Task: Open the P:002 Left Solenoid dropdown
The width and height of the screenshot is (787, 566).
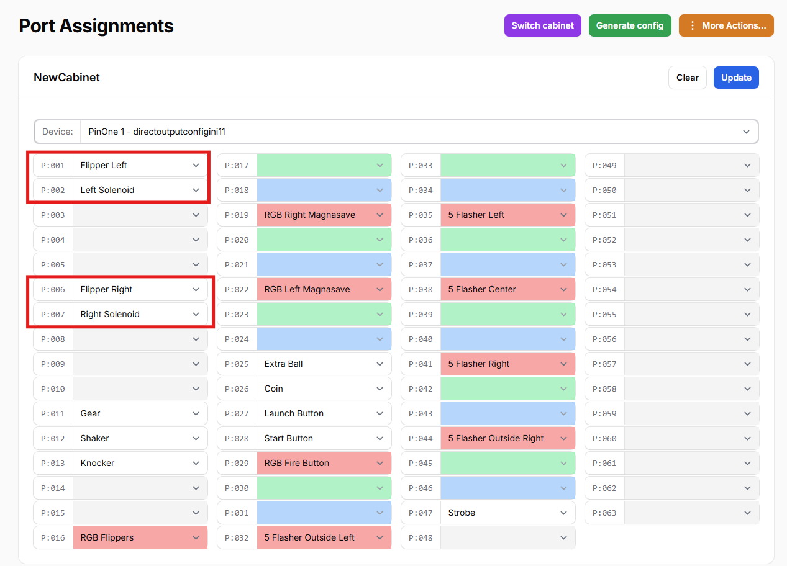Action: [x=140, y=190]
